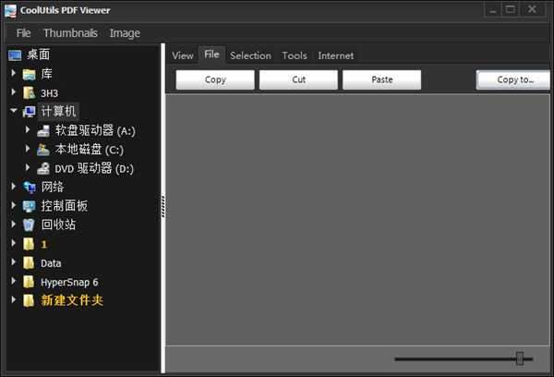Select the File tab in ribbon
Screen dimensions: 554x377
pyautogui.click(x=211, y=55)
